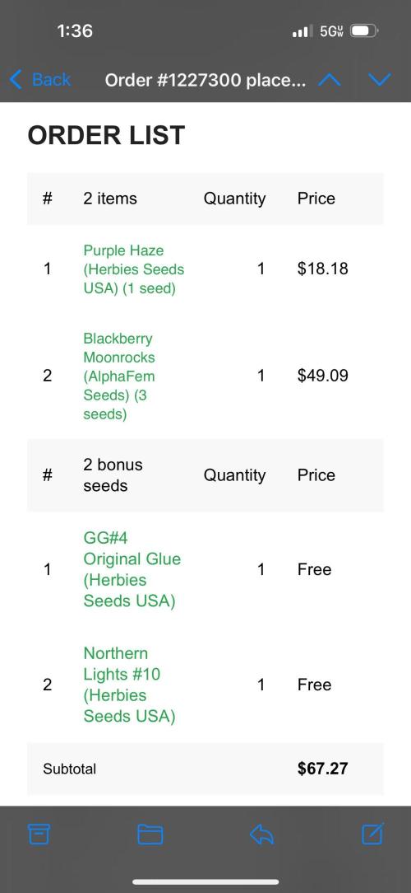Tap the reply arrow icon
This screenshot has height=893, width=411.
(x=261, y=835)
